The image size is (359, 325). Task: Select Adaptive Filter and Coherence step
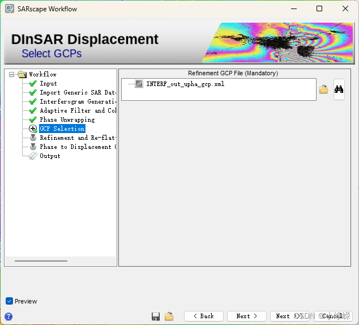(x=78, y=110)
